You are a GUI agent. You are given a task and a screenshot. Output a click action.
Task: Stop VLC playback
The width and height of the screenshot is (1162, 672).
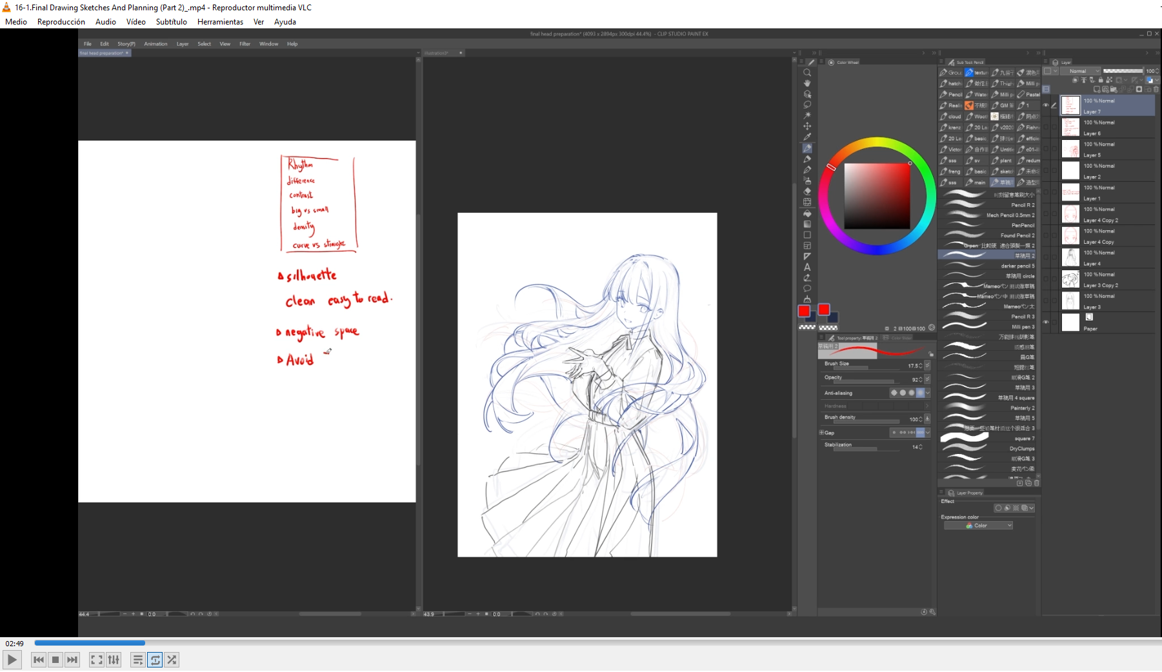(x=55, y=660)
